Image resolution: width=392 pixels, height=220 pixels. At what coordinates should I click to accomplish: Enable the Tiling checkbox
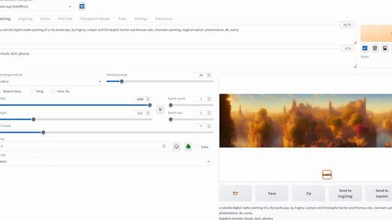(x=32, y=91)
